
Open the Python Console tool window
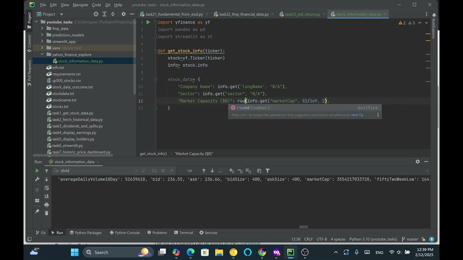[x=124, y=233]
